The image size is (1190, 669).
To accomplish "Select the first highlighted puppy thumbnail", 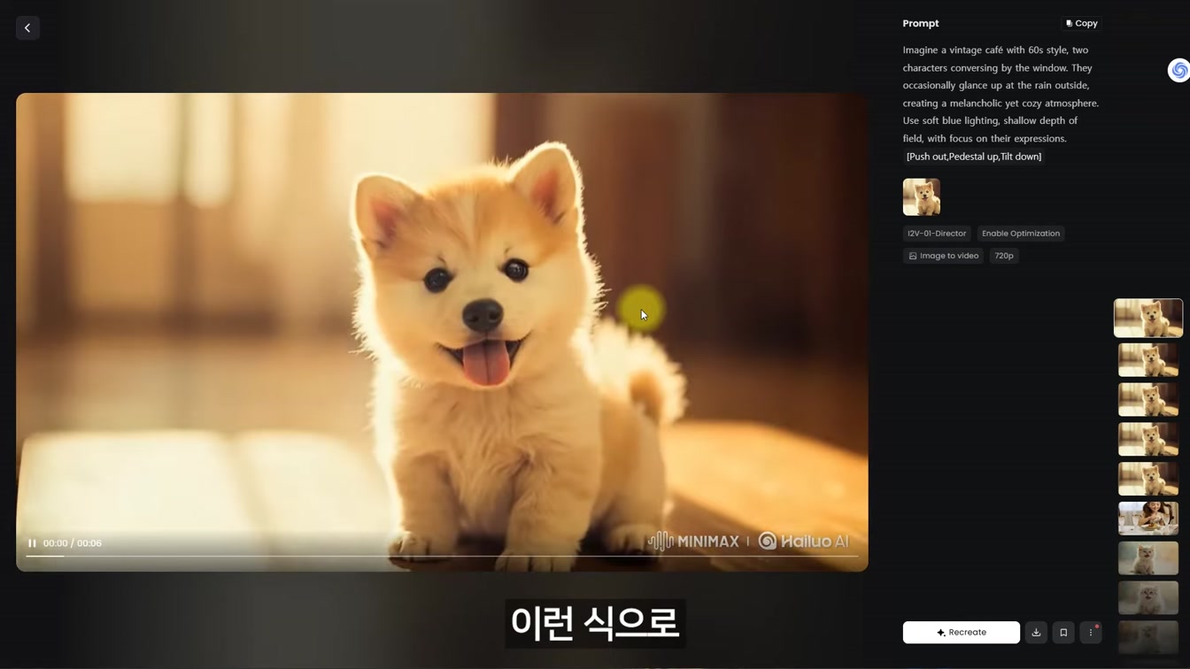I will (1147, 319).
